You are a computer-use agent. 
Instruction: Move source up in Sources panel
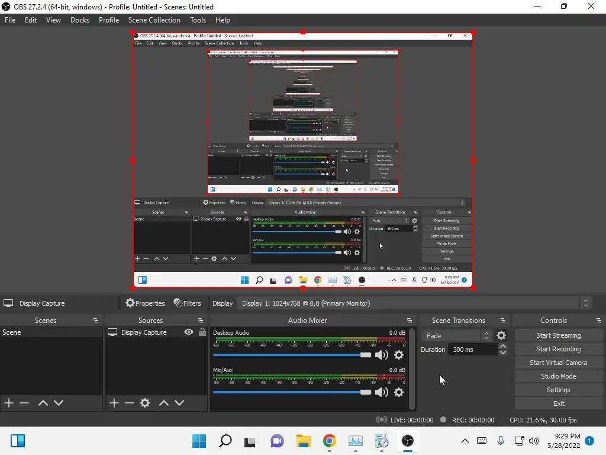pos(164,403)
